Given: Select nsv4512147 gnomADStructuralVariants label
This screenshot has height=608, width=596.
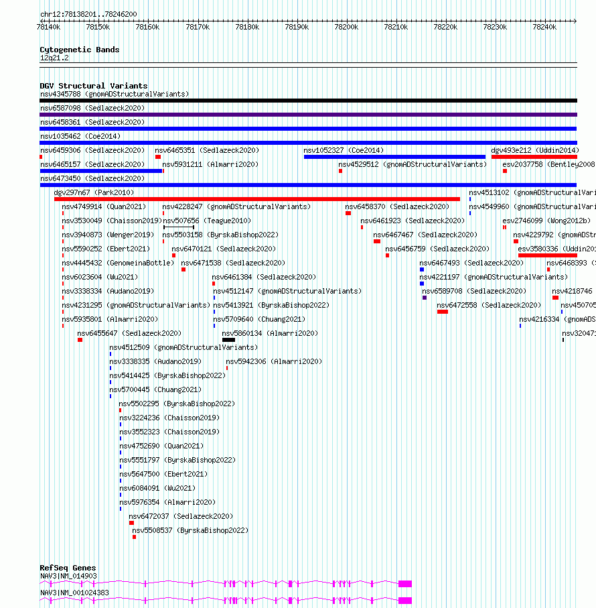Looking at the screenshot, I should tap(287, 291).
